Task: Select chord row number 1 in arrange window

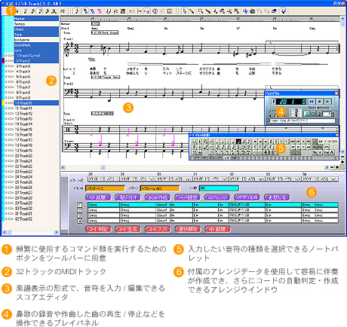Action: [x=80, y=205]
